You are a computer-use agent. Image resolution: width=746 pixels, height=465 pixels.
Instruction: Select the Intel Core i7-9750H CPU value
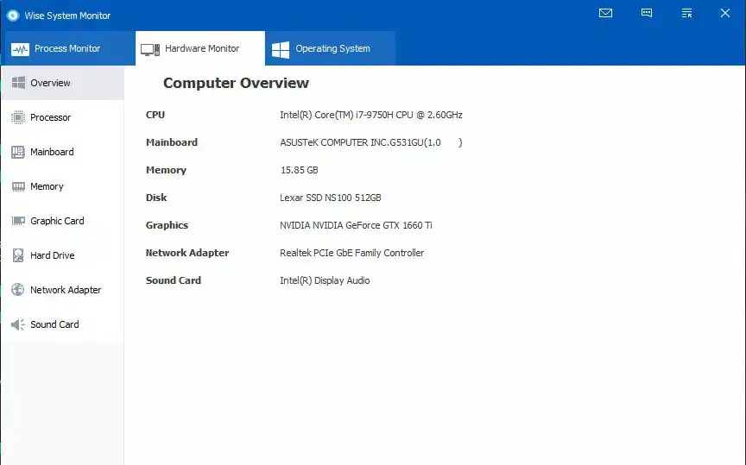371,115
